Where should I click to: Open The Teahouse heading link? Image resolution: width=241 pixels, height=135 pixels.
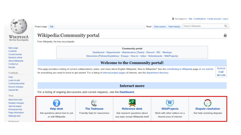click(x=94, y=109)
